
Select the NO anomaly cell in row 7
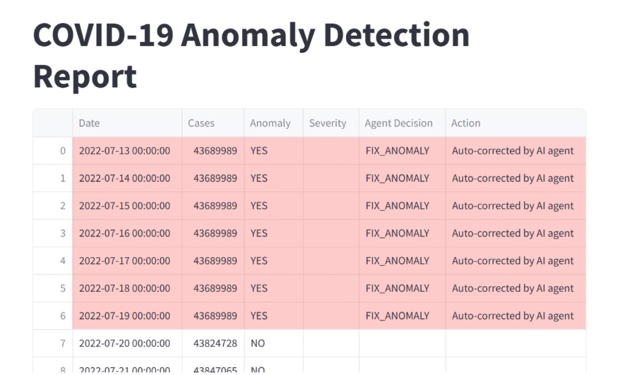[x=273, y=343]
